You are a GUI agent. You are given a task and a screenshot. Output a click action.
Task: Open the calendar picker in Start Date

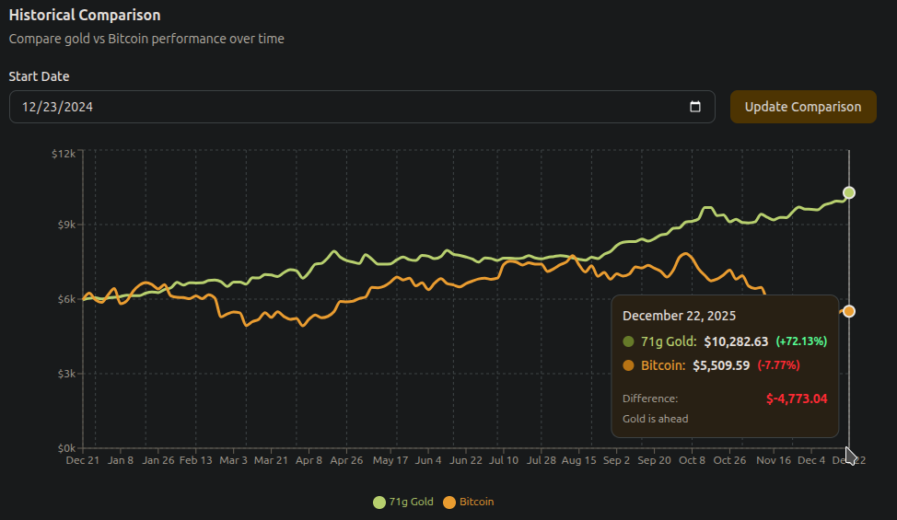click(695, 107)
